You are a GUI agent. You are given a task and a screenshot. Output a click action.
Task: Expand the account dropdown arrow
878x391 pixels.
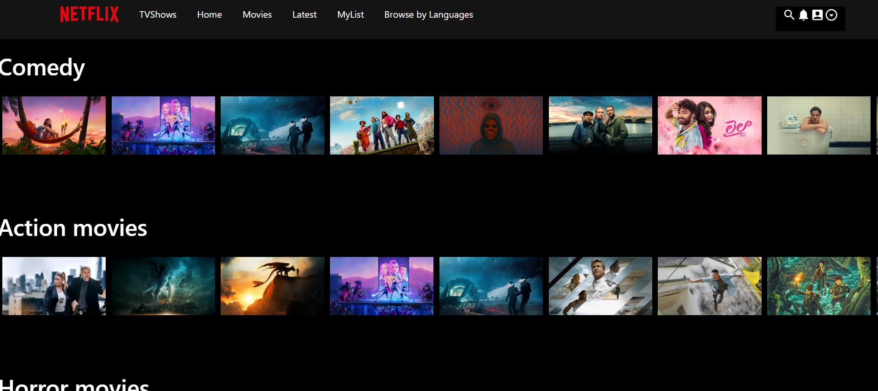click(831, 15)
